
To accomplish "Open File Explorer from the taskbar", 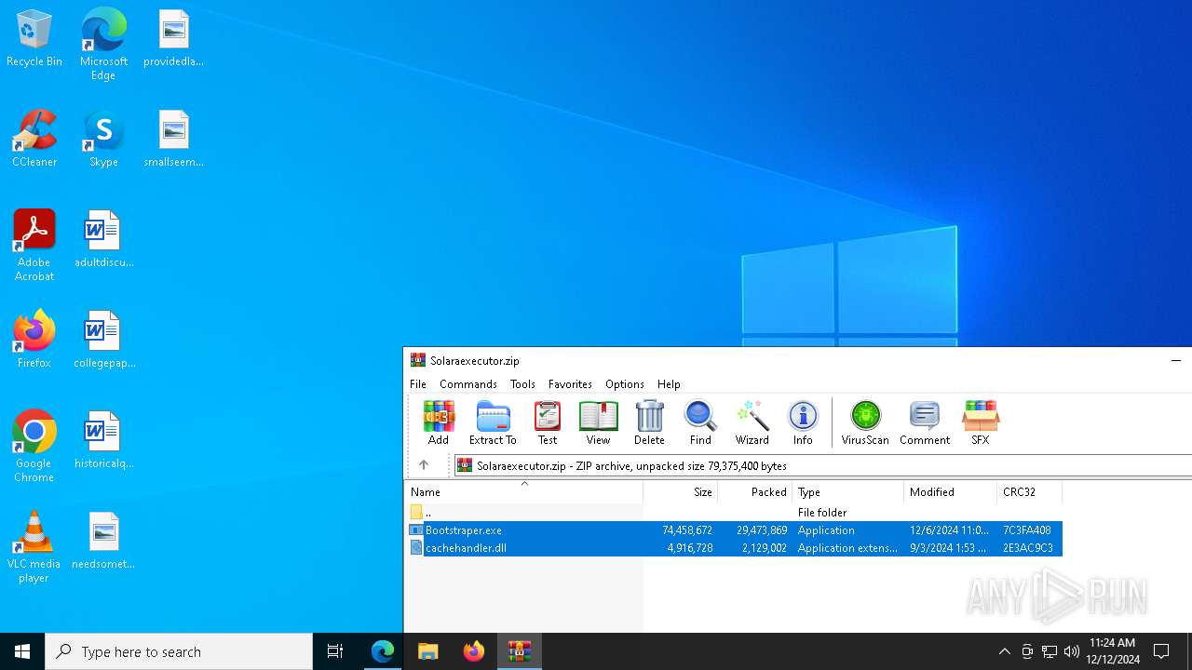I will (428, 651).
